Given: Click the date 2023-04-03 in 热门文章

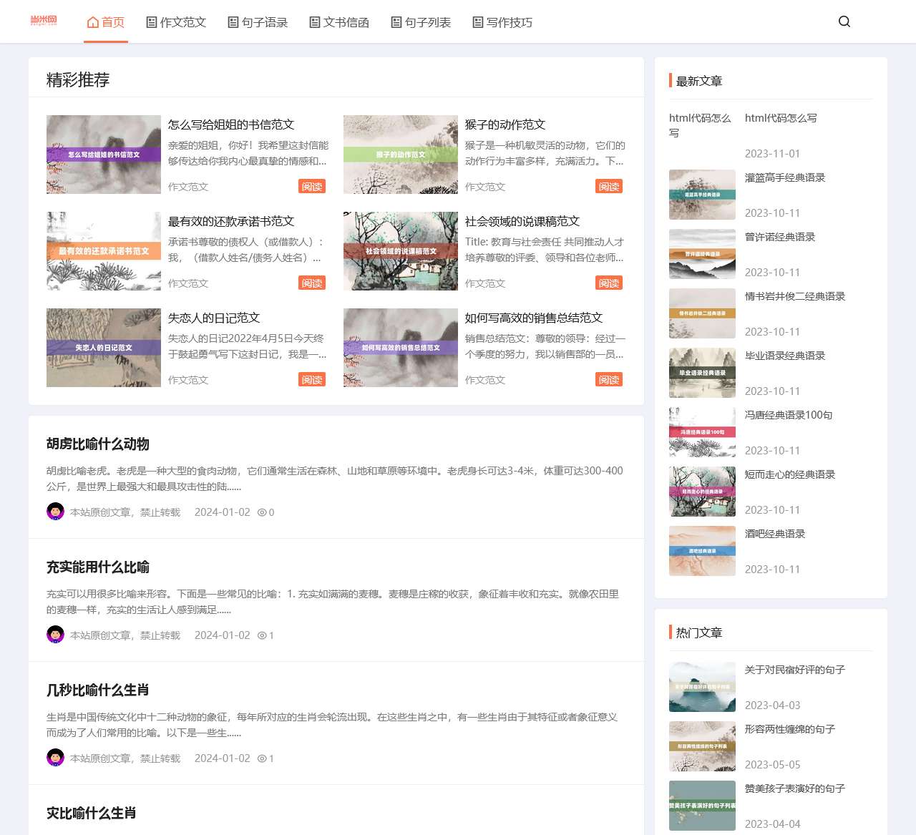Looking at the screenshot, I should click(772, 705).
